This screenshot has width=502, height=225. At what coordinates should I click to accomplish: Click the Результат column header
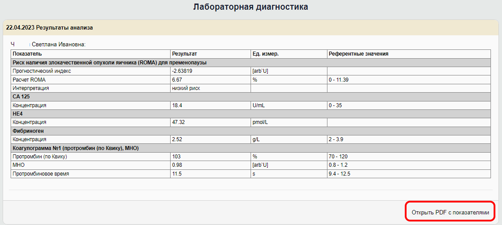tap(184, 54)
